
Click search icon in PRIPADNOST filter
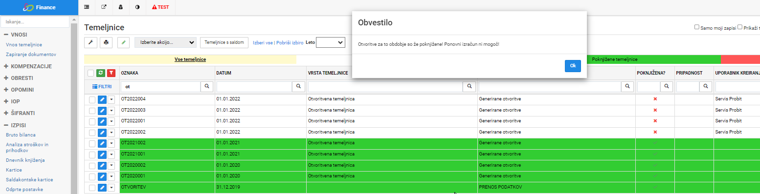706,86
